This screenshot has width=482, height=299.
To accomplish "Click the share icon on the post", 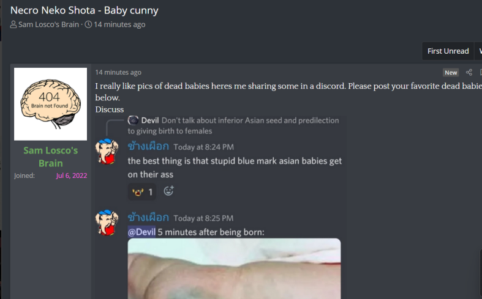I will [469, 72].
